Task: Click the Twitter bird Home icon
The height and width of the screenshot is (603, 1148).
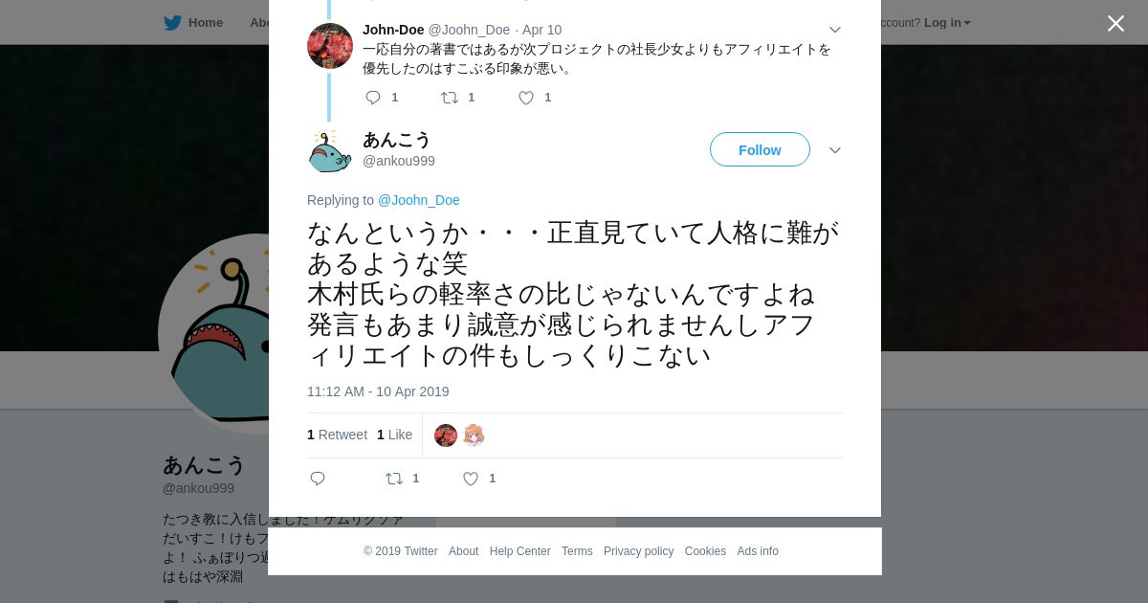Action: [172, 23]
